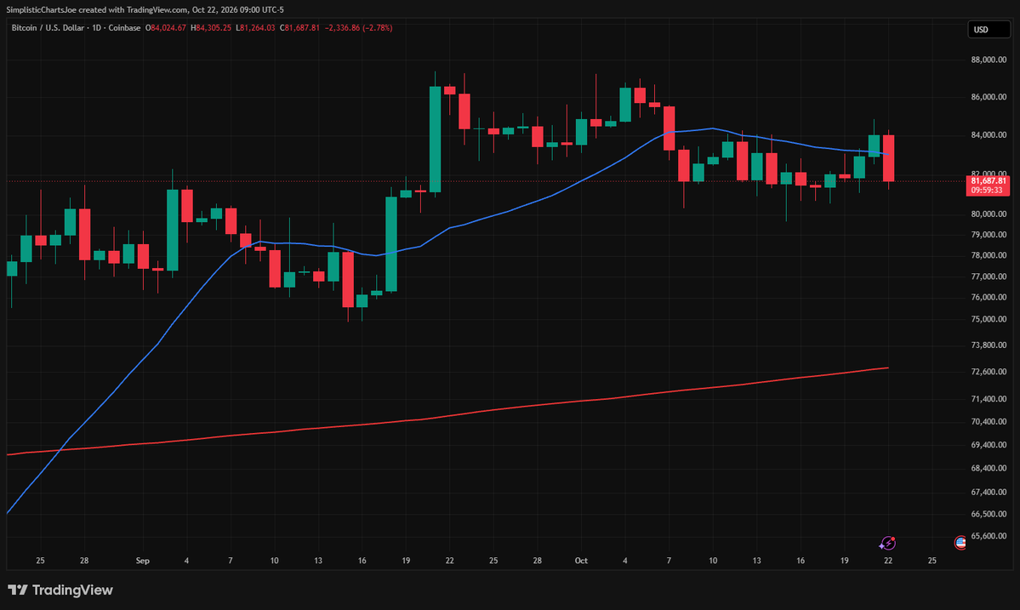The image size is (1020, 610).
Task: Click the 84,000.00 price axis label
Action: point(989,135)
